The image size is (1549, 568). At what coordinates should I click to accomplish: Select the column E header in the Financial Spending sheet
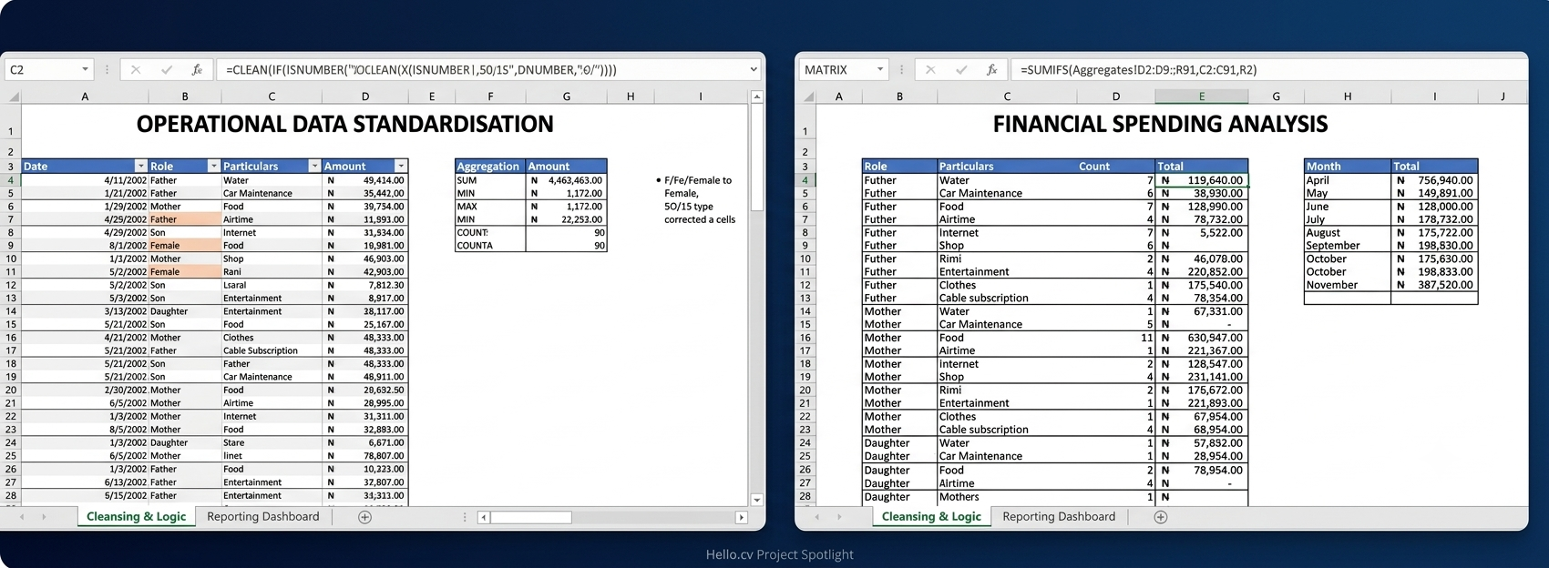[1201, 96]
